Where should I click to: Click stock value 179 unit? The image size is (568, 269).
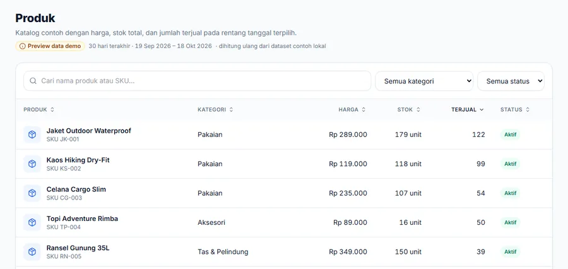(408, 134)
